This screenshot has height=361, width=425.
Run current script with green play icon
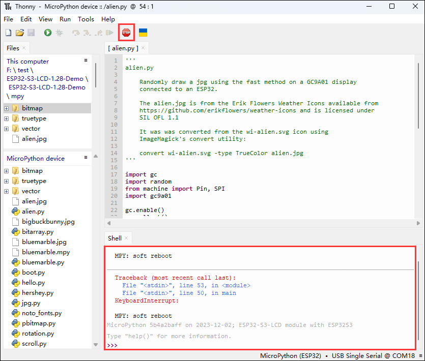coord(47,33)
